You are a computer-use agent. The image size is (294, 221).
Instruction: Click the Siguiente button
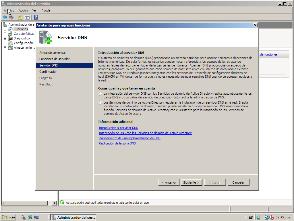click(191, 182)
